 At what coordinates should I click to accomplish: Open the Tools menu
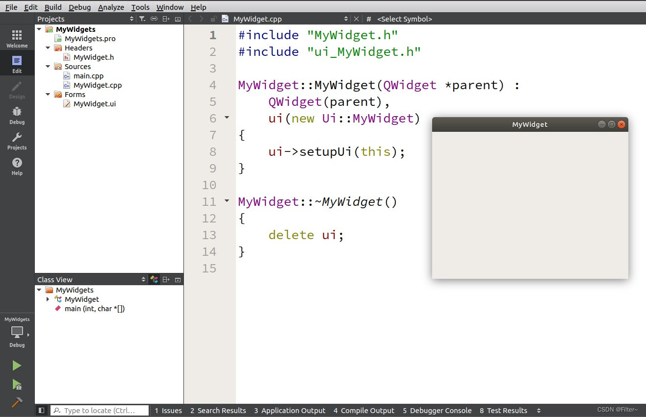tap(140, 7)
